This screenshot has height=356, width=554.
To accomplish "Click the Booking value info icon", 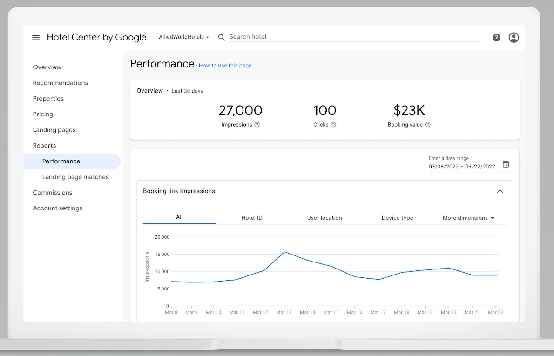I will (x=428, y=125).
